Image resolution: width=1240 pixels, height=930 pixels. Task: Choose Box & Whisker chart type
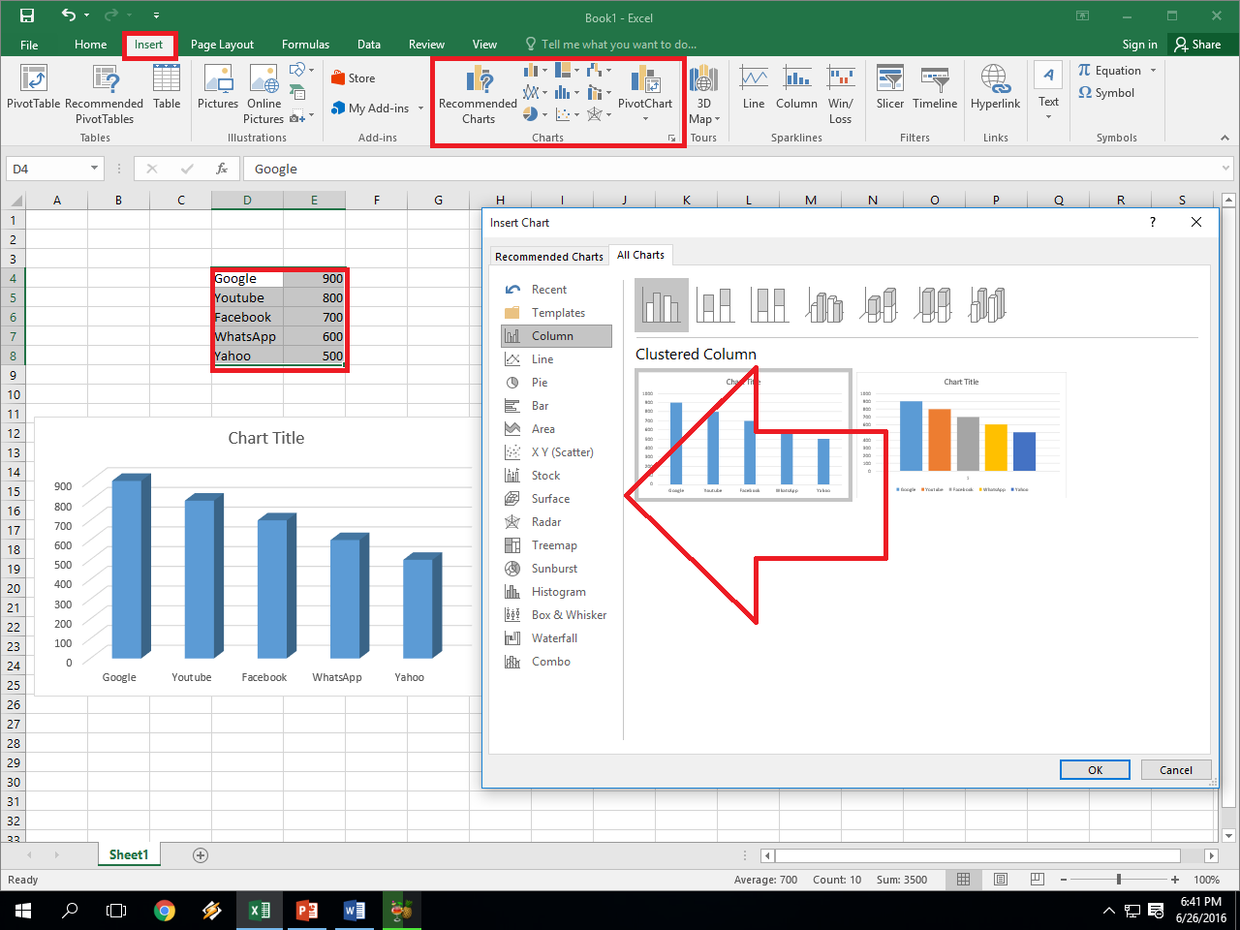pos(557,615)
